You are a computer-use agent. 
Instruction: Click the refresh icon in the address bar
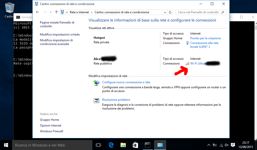tap(170, 12)
